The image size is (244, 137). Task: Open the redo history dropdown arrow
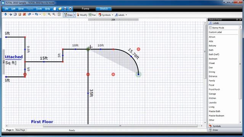[x=40, y=14]
